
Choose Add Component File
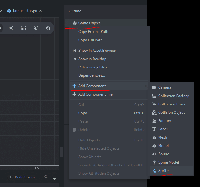(x=109, y=94)
